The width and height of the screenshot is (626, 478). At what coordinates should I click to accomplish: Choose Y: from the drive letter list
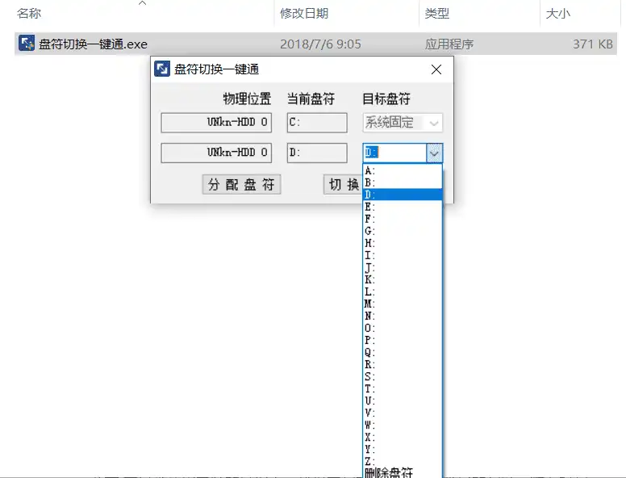(x=403, y=449)
